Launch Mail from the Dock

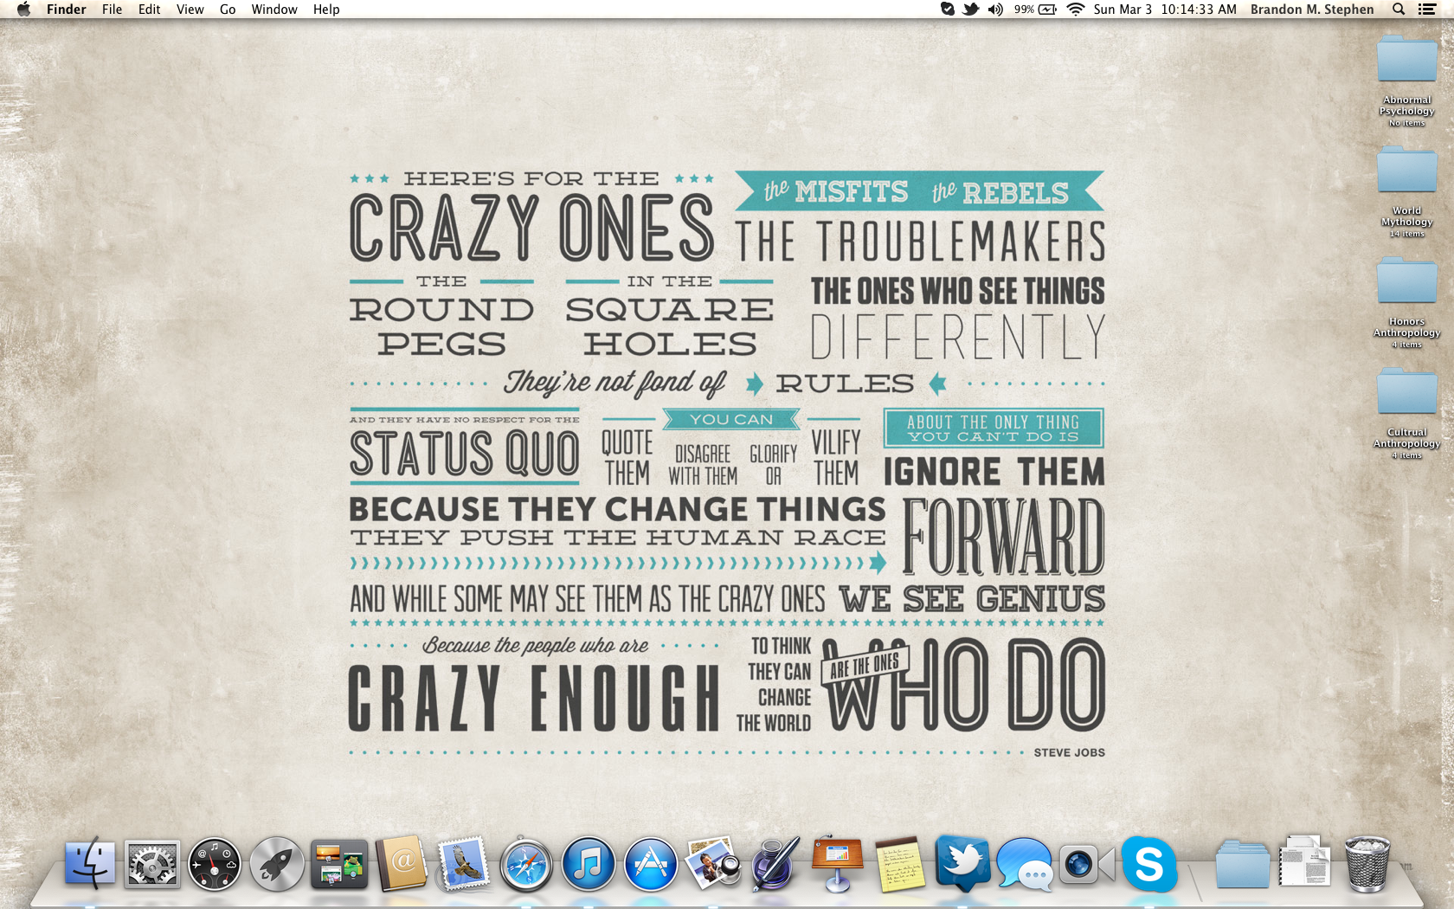tap(464, 864)
